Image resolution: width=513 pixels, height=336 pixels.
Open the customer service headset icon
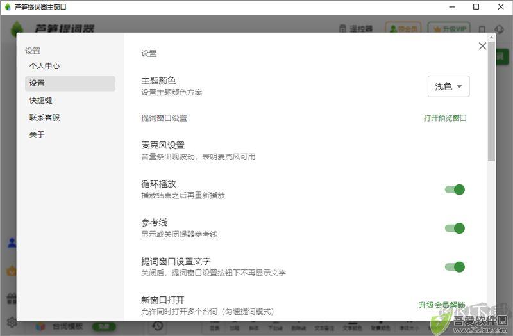500,29
